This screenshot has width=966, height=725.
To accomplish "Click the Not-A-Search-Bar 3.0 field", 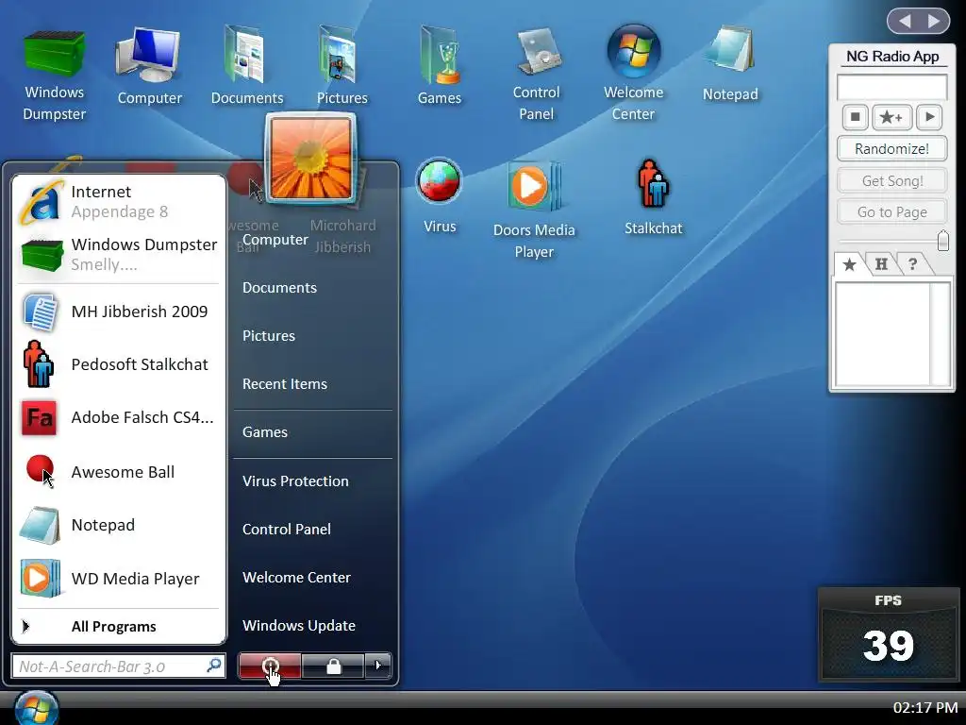I will [118, 666].
